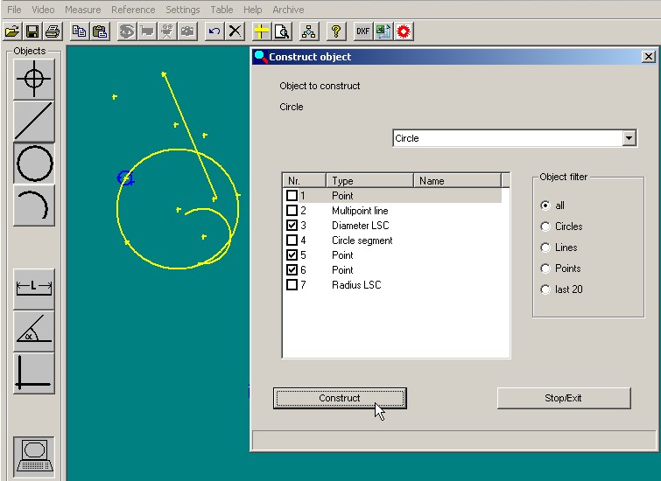The image size is (661, 481).
Task: Open the Circle object type dropdown
Action: click(629, 138)
